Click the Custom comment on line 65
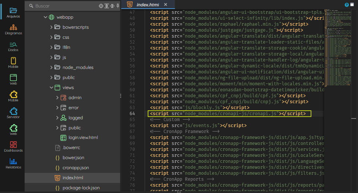Viewport: 358px width, 193px height. click(170, 120)
